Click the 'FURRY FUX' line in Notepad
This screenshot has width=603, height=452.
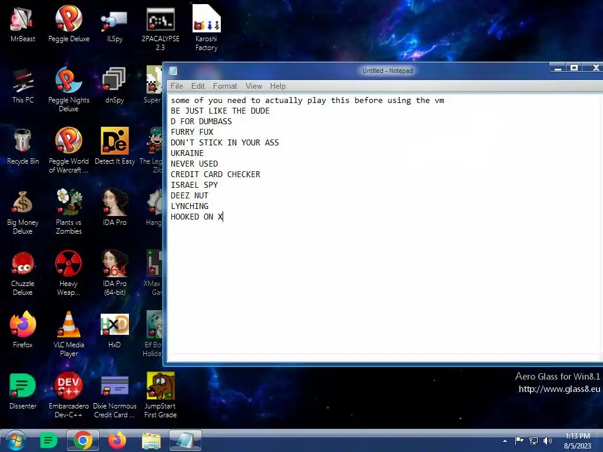[192, 132]
